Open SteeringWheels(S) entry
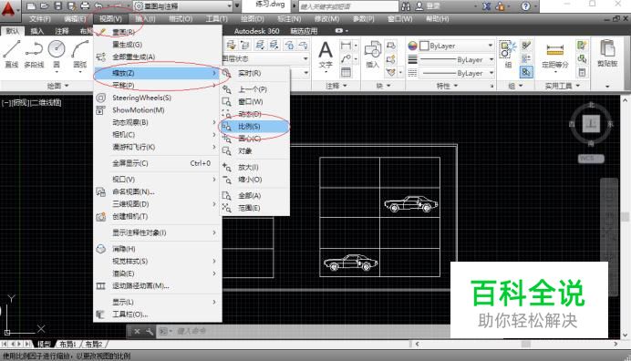The height and width of the screenshot is (361, 631). coord(158,98)
